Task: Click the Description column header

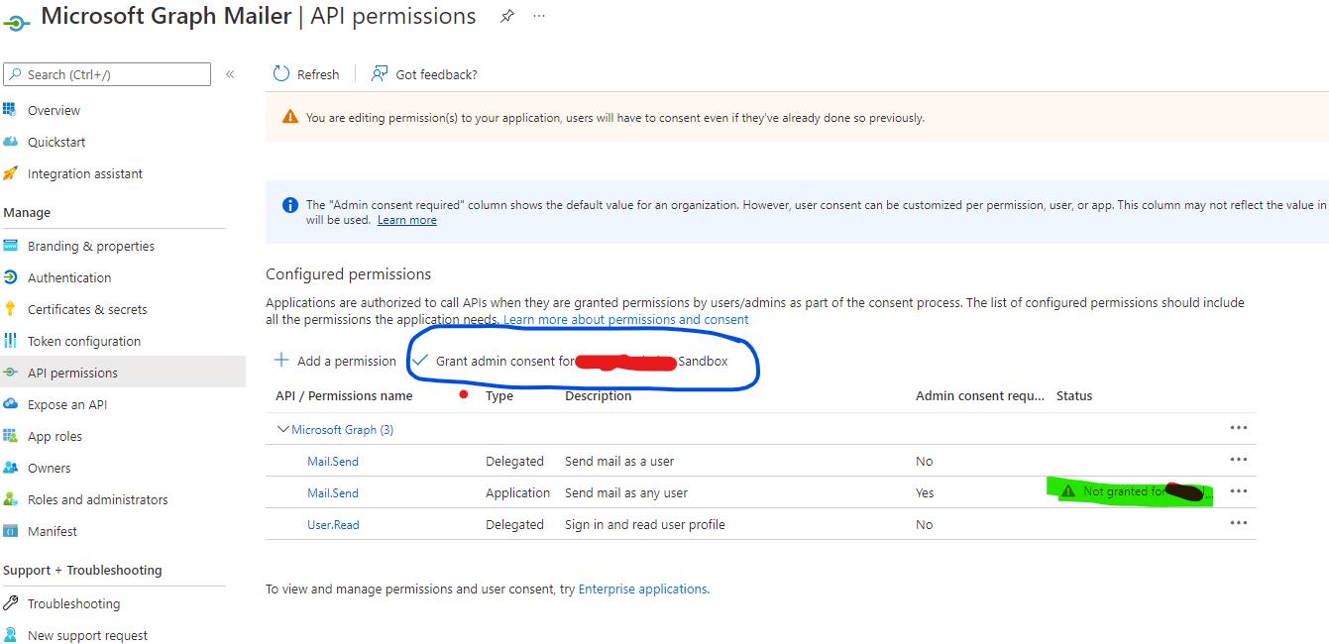Action: click(x=599, y=395)
